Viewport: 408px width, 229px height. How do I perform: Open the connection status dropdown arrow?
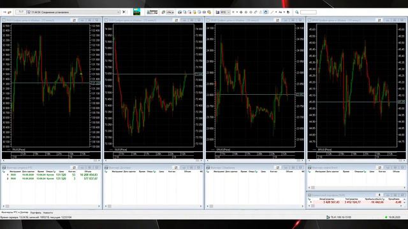(x=118, y=12)
